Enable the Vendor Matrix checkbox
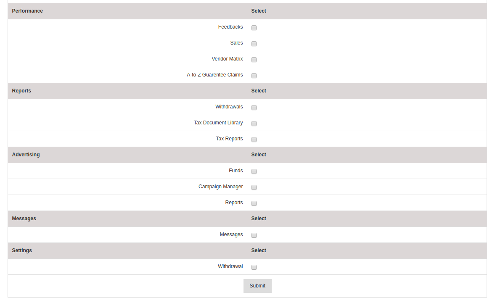 pos(254,60)
